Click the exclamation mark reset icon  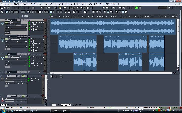click(x=140, y=8)
